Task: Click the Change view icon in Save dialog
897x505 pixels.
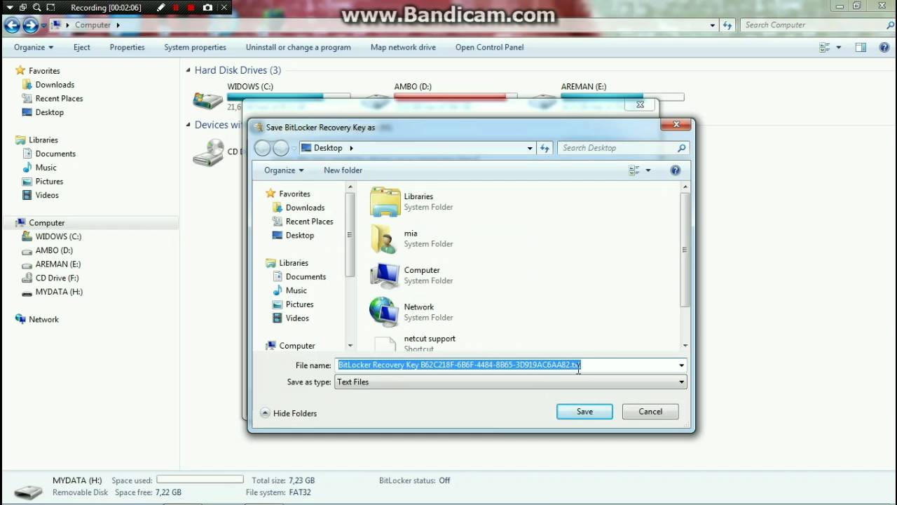Action: point(634,170)
